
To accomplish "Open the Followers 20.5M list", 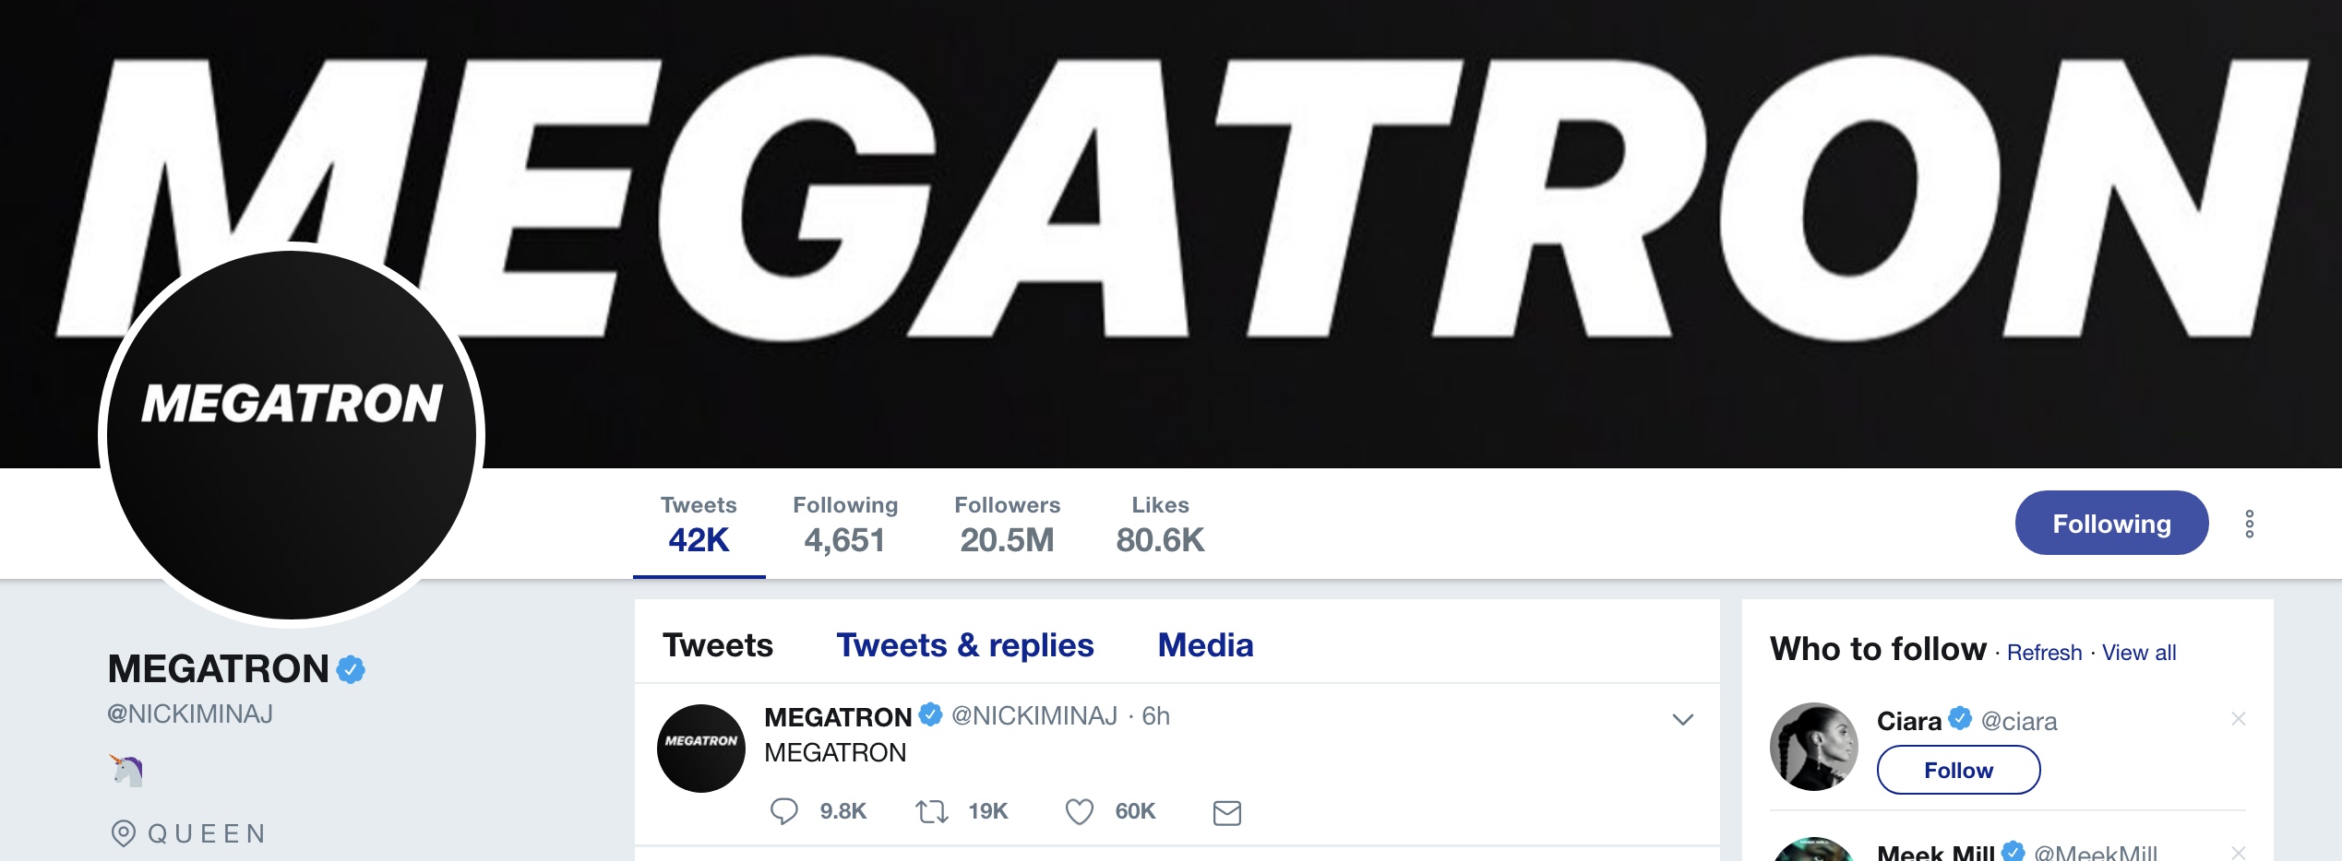I will 1007,525.
